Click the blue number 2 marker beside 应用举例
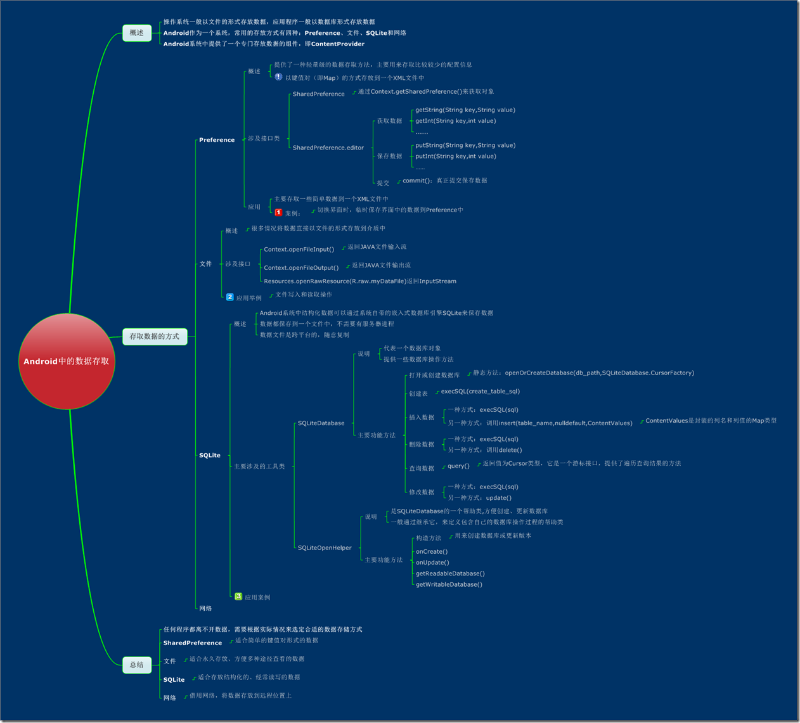Image resolution: width=800 pixels, height=723 pixels. pos(230,297)
